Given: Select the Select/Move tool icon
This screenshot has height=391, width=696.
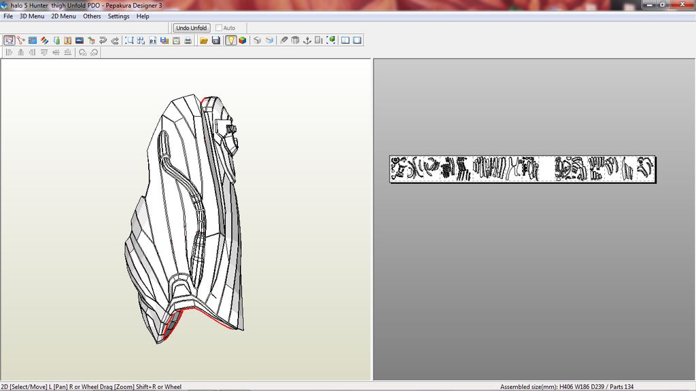Looking at the screenshot, I should [10, 41].
